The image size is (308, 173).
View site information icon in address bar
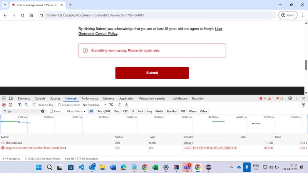[42, 15]
